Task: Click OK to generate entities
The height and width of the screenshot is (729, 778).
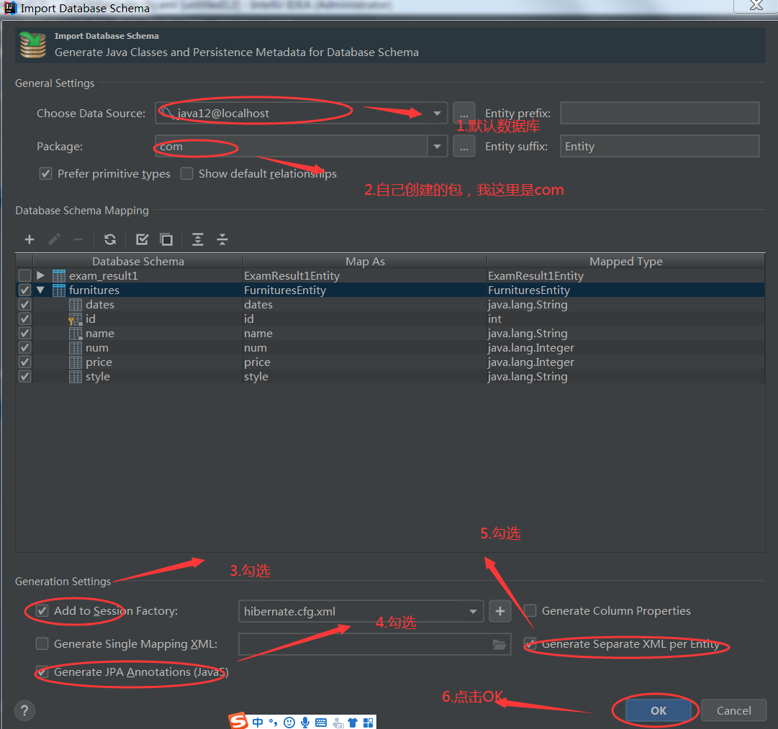Action: coord(659,710)
